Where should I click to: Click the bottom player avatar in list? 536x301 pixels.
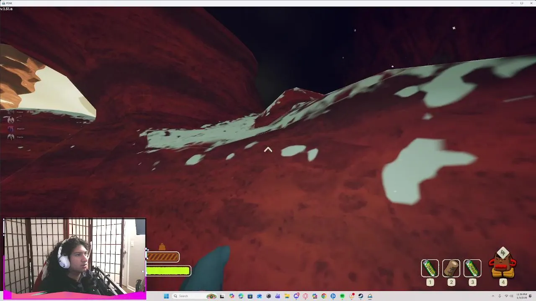click(10, 137)
